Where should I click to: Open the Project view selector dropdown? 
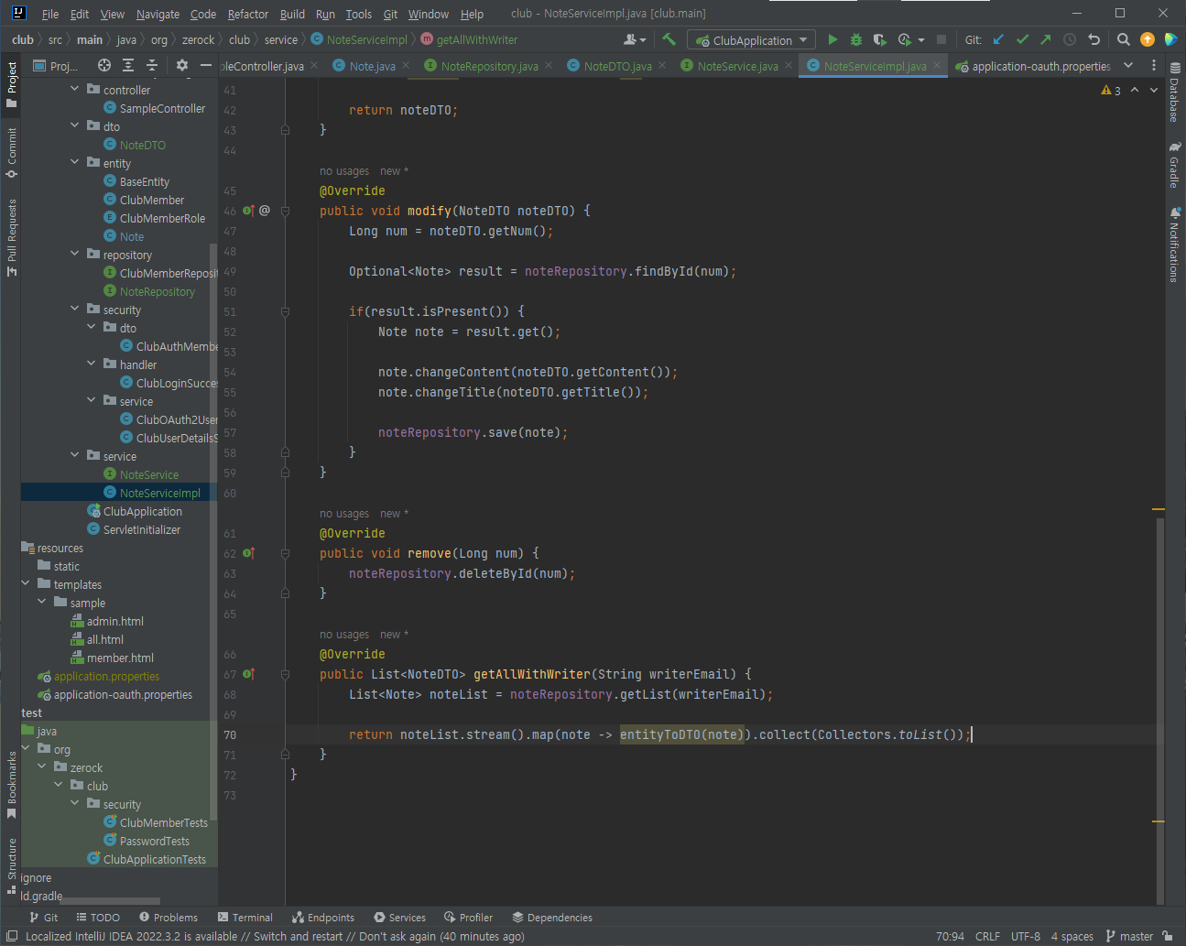click(56, 66)
